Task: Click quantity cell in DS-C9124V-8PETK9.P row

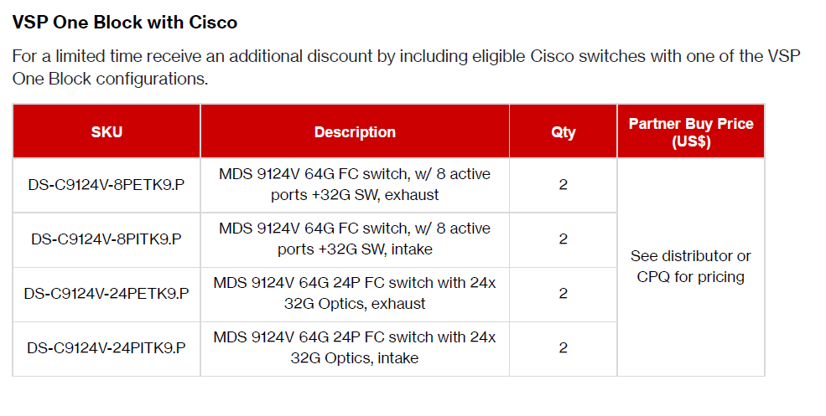Action: pos(563,184)
